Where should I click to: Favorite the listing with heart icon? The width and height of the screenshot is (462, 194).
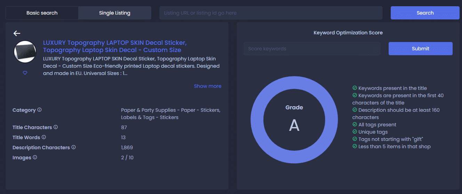25,73
